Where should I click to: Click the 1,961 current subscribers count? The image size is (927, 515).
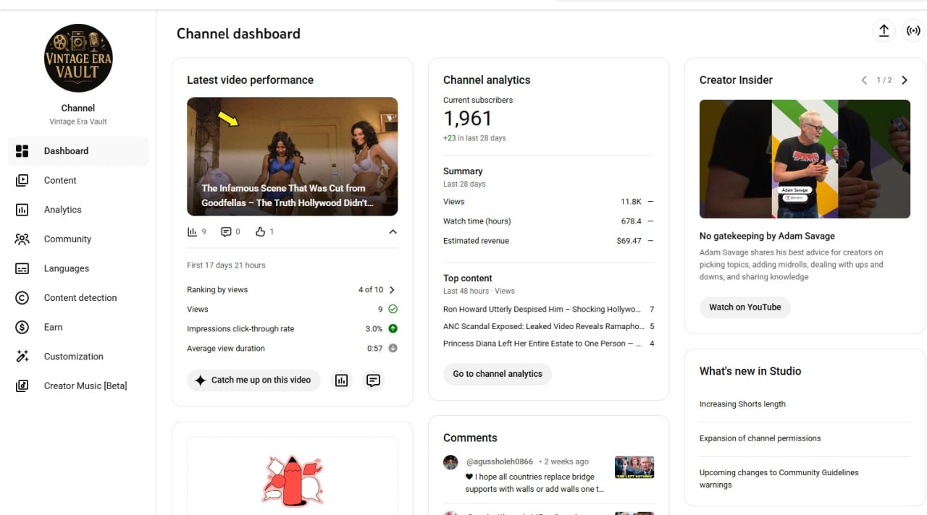click(467, 119)
